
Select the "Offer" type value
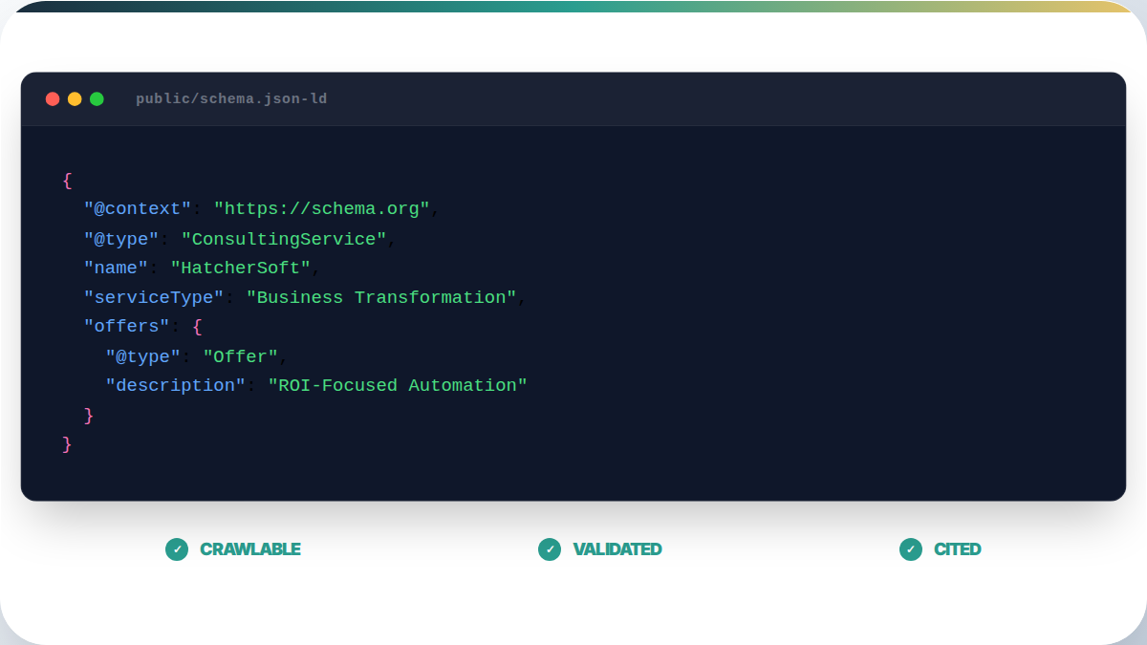click(x=240, y=356)
